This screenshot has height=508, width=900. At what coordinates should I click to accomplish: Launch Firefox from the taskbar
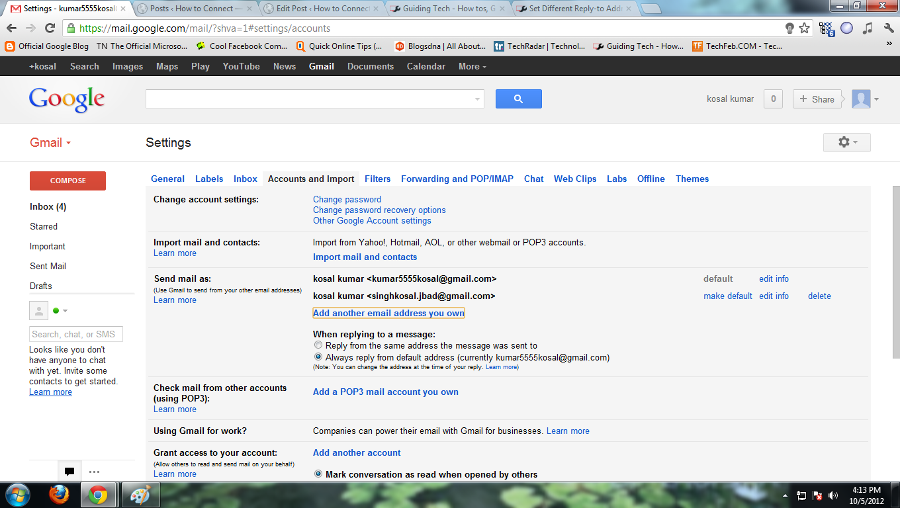pos(60,495)
